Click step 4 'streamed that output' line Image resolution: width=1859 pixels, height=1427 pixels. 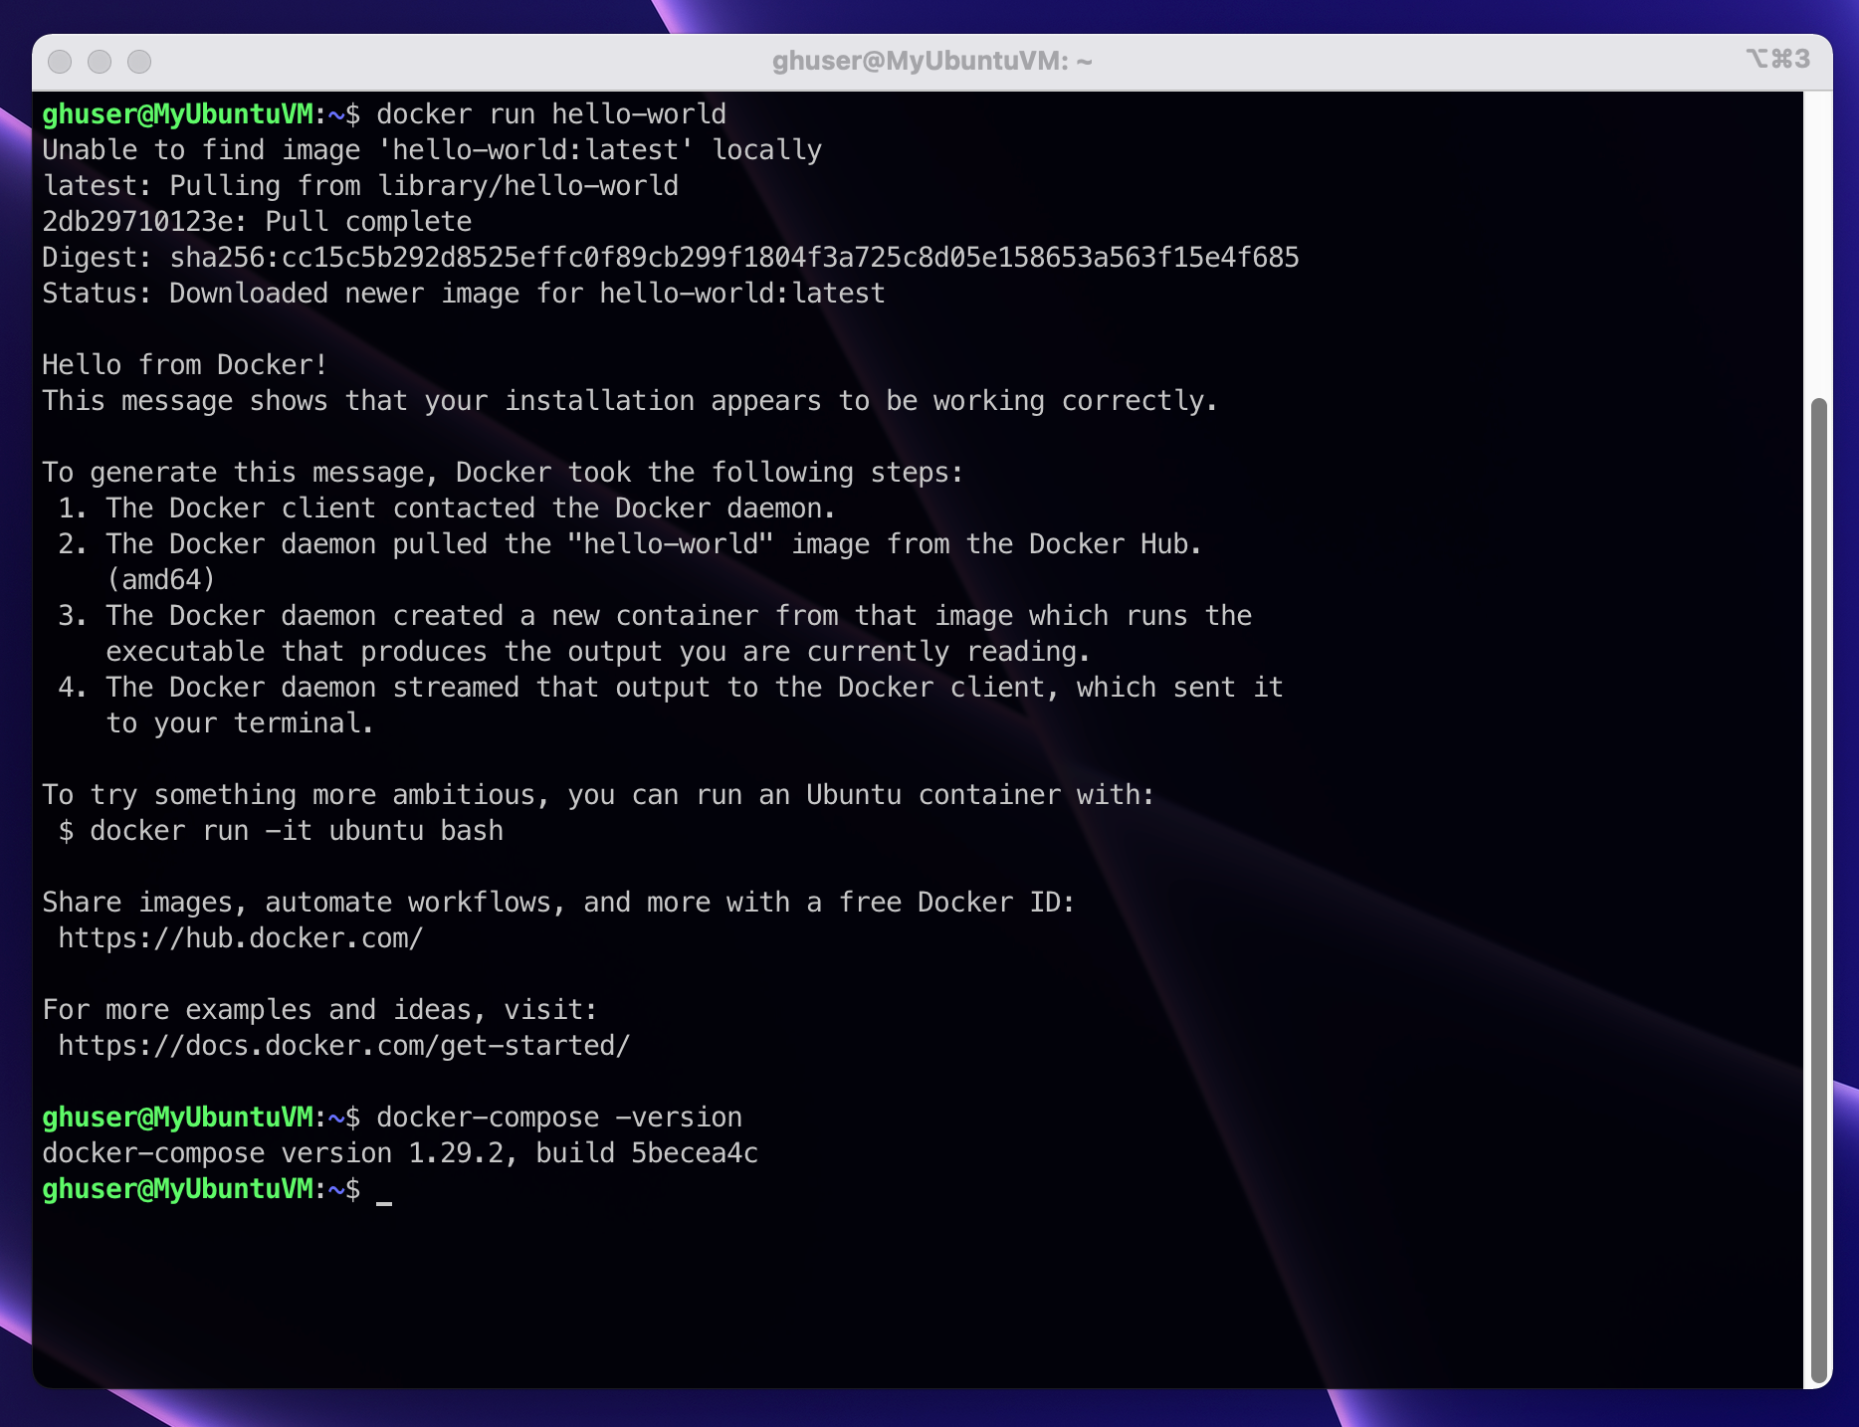click(671, 688)
